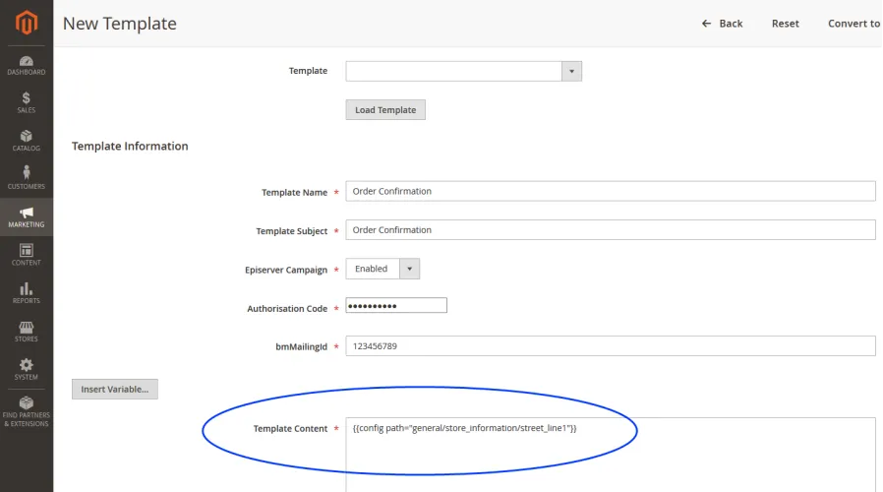Click the Magento logo icon
The height and width of the screenshot is (492, 883).
click(27, 23)
